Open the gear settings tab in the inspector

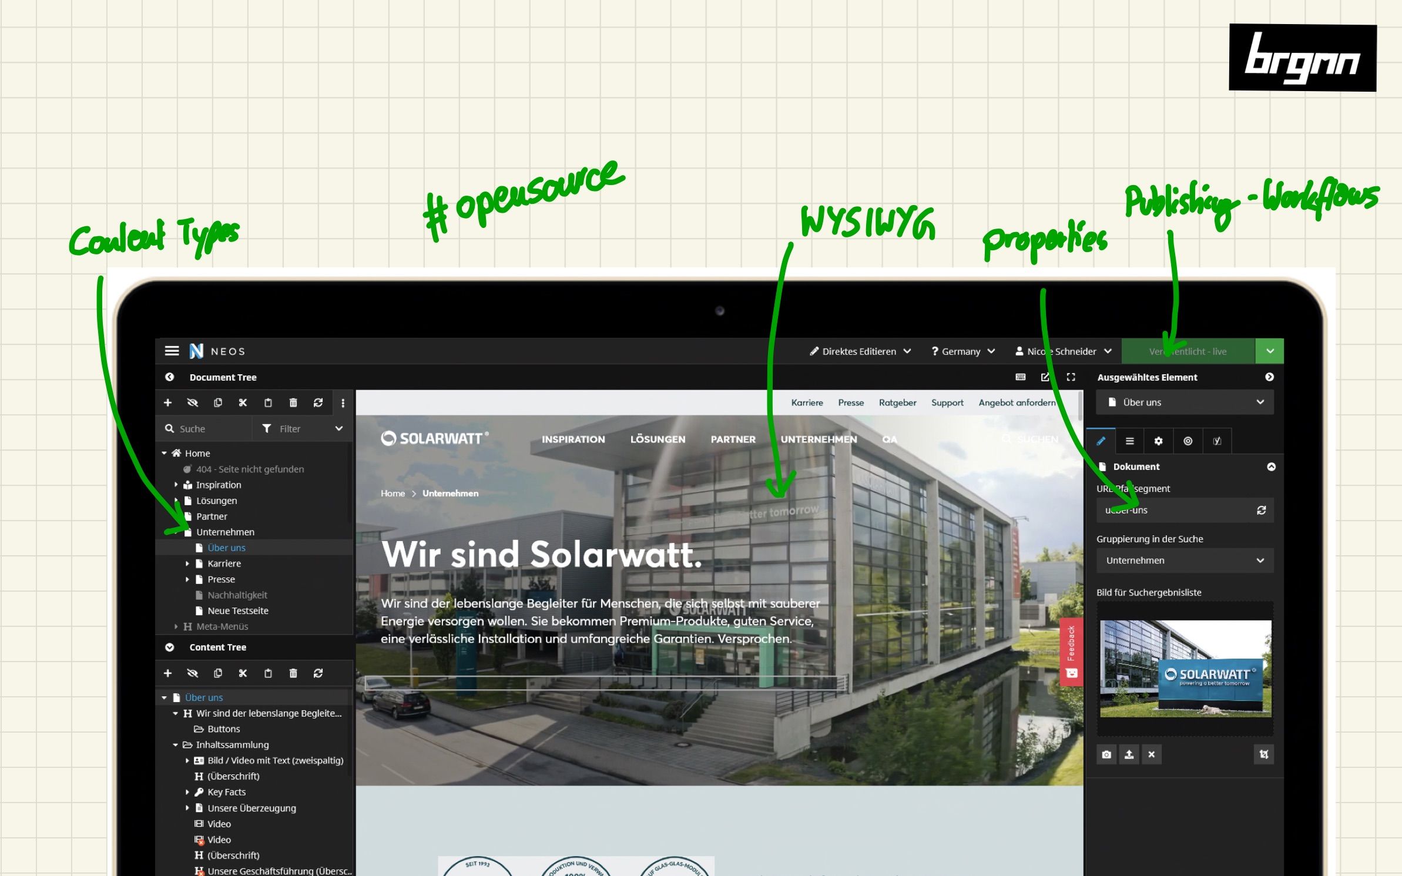point(1158,441)
